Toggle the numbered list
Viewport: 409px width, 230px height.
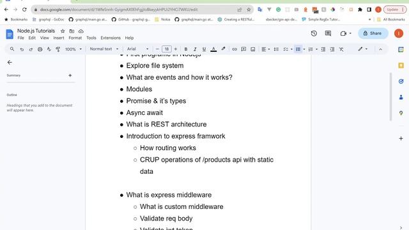pos(311,49)
